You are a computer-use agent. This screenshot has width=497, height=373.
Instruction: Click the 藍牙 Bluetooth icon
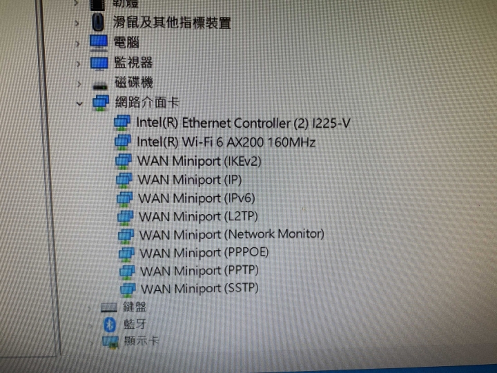[x=110, y=324]
